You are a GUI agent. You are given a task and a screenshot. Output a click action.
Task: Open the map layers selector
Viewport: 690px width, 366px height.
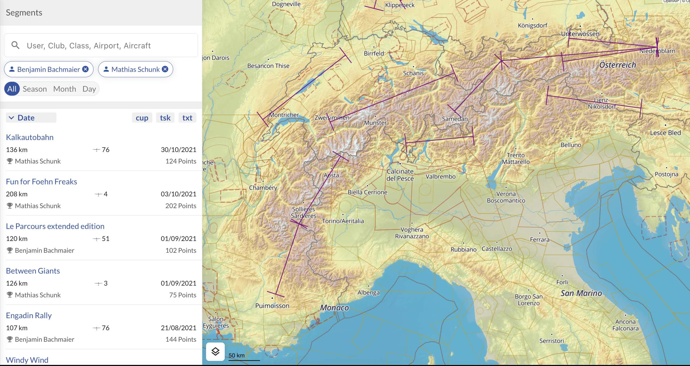point(215,352)
